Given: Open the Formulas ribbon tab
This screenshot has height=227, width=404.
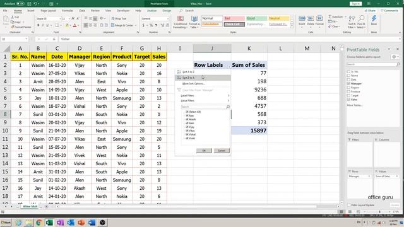Looking at the screenshot, I should tap(68, 11).
